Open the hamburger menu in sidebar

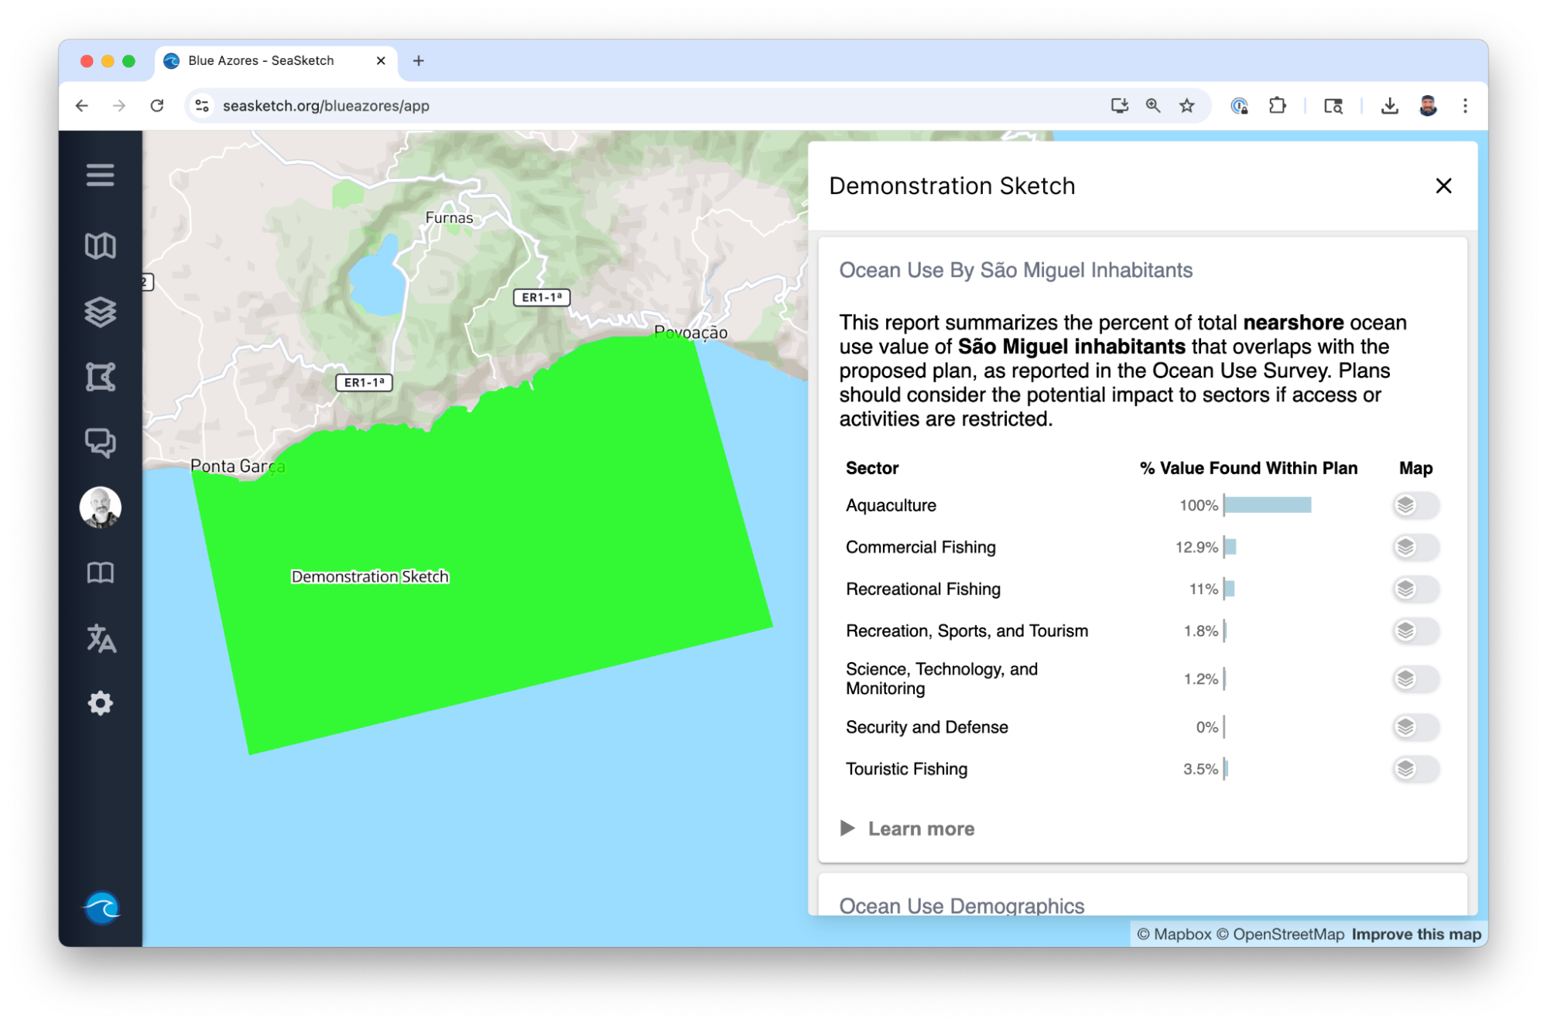(x=100, y=175)
